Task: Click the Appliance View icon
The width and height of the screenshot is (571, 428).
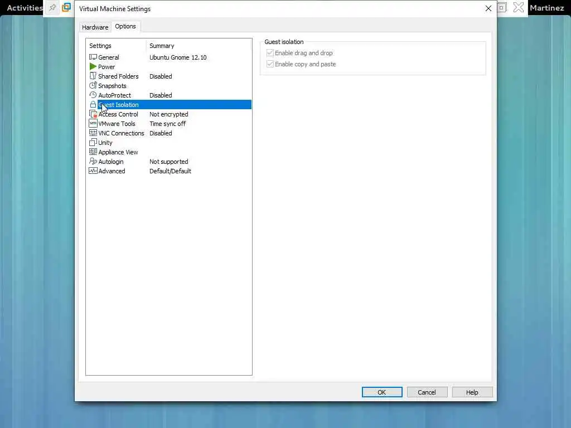Action: (93, 152)
